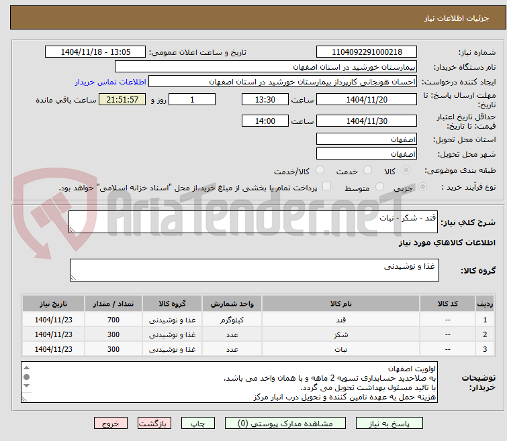This screenshot has height=441, width=507.
Task: Click the remaining days field showing 1
Action: (192, 99)
